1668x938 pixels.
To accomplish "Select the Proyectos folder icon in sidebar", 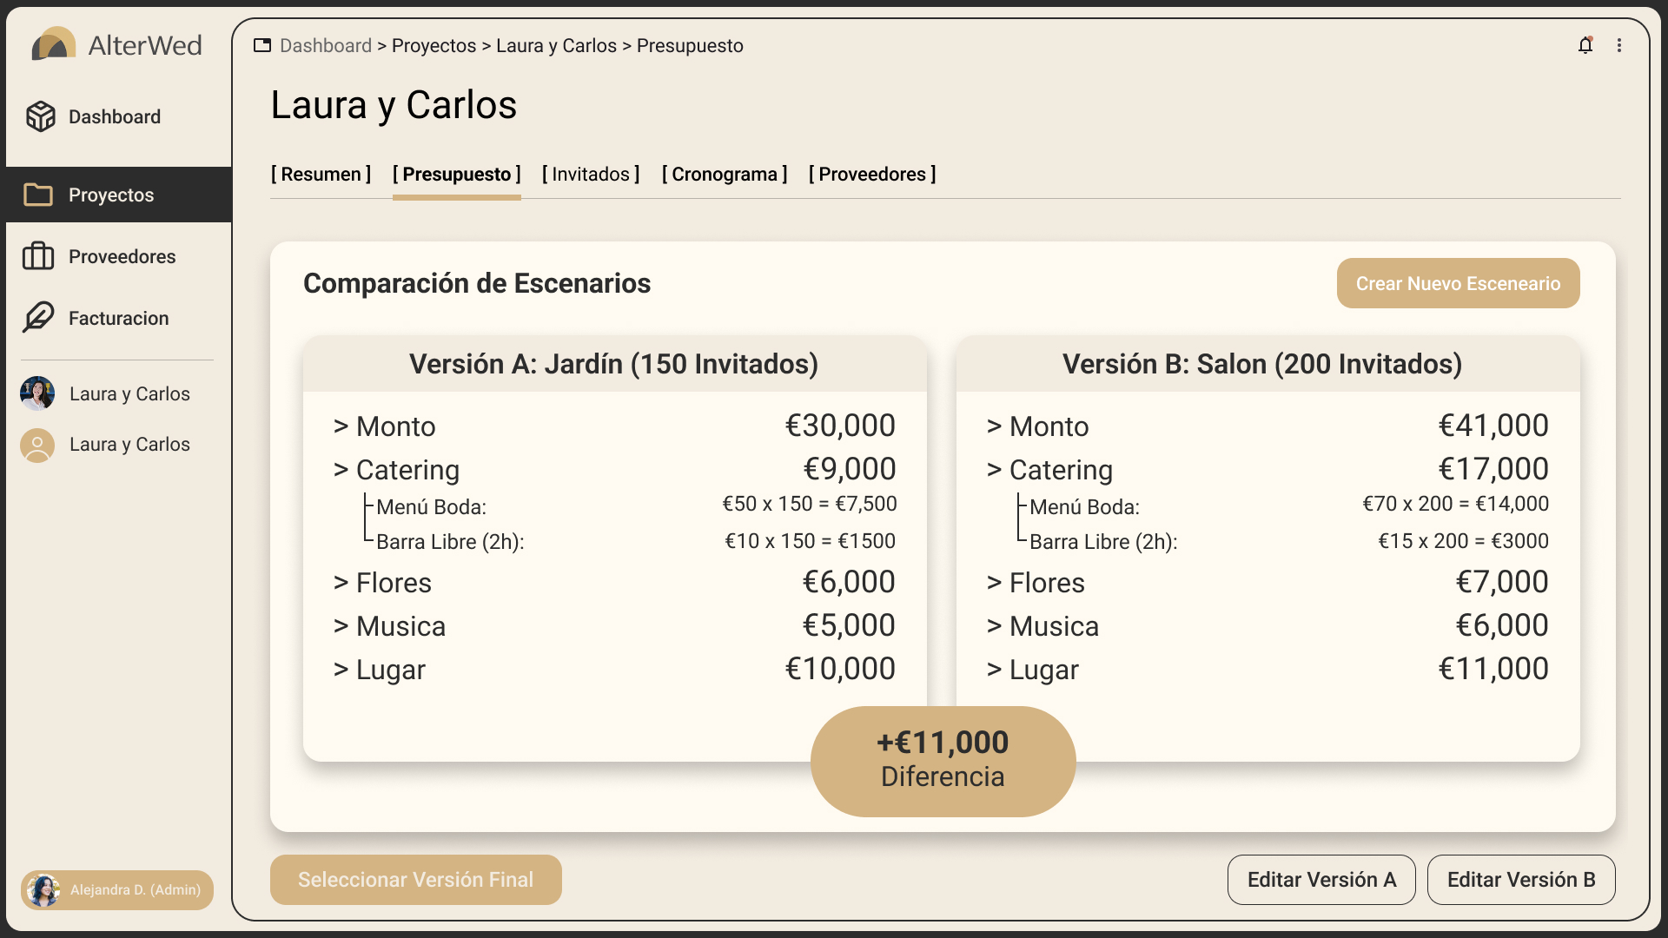I will coord(37,195).
